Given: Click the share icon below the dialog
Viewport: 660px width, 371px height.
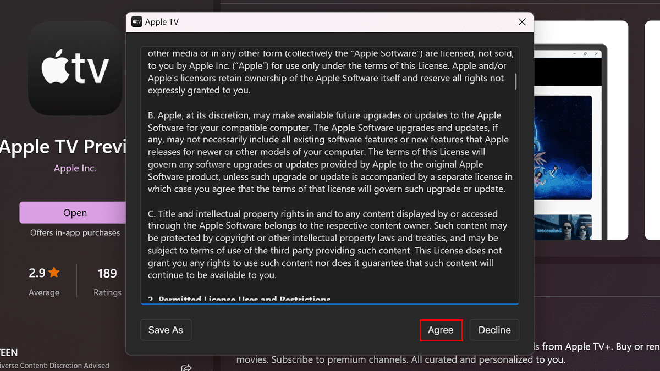Looking at the screenshot, I should (x=186, y=367).
